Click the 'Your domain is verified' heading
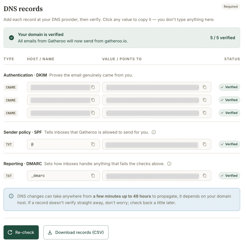This screenshot has height=244, width=246. 41,34
